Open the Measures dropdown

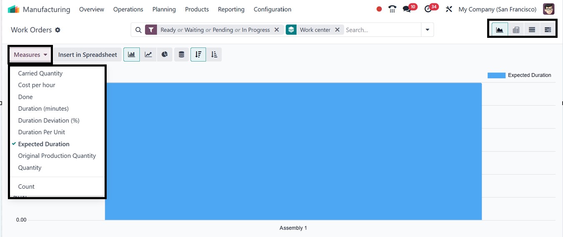(x=30, y=54)
